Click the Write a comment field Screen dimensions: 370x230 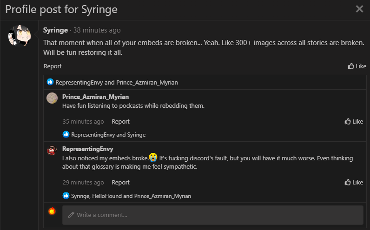(x=212, y=215)
